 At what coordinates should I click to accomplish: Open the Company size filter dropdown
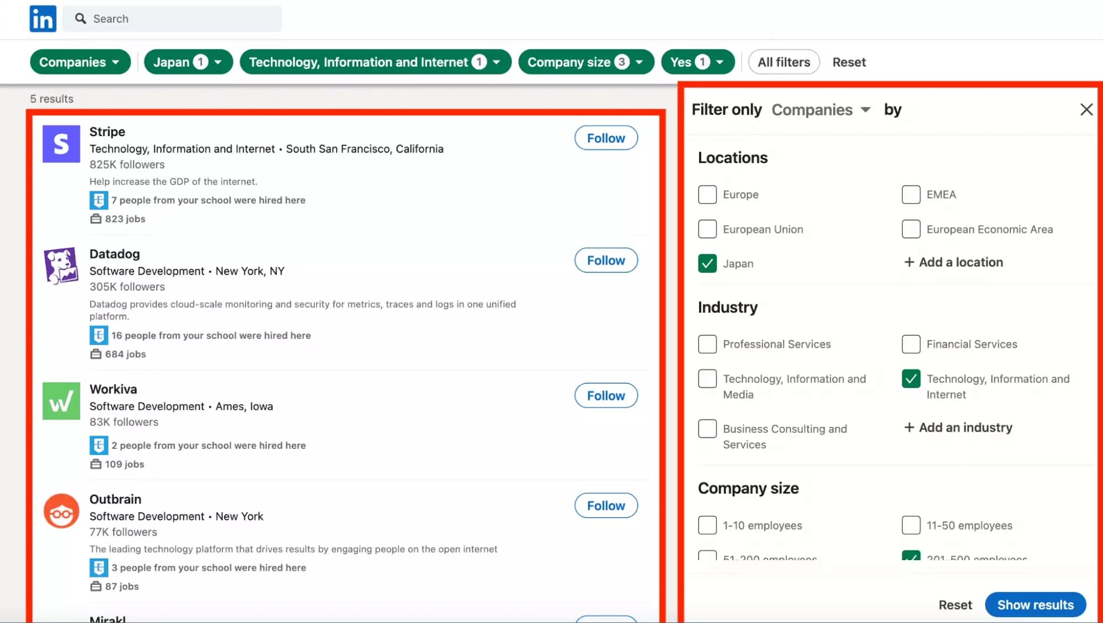pos(585,62)
